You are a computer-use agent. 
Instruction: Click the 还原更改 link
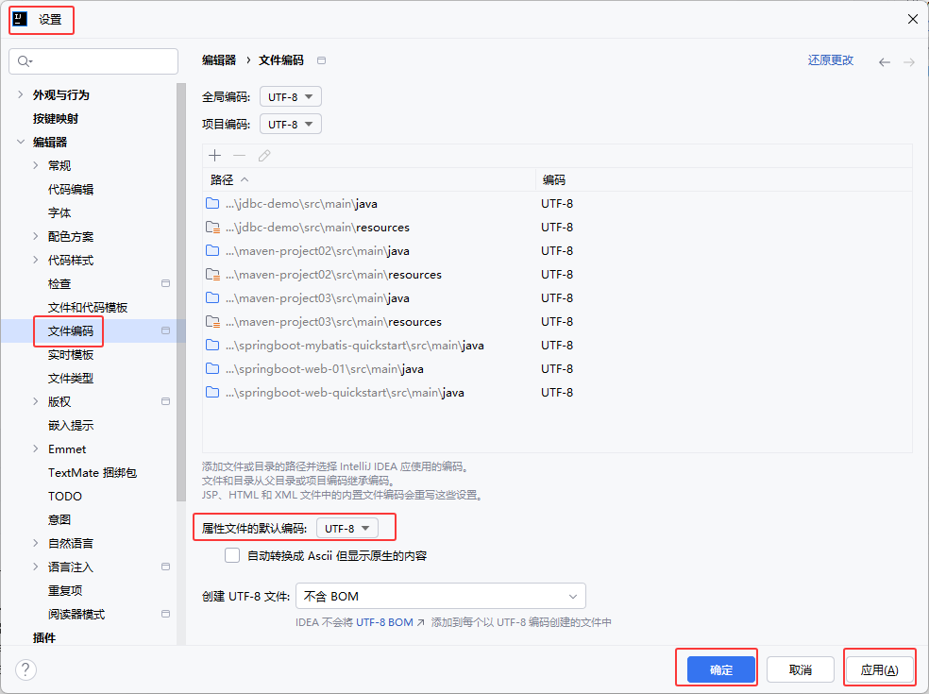830,60
